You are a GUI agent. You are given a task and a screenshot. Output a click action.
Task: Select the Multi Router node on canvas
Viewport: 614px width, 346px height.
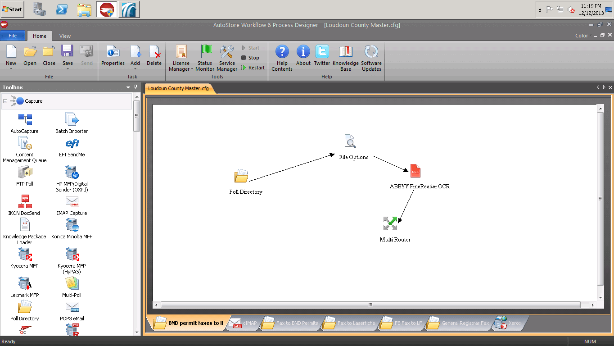click(395, 229)
